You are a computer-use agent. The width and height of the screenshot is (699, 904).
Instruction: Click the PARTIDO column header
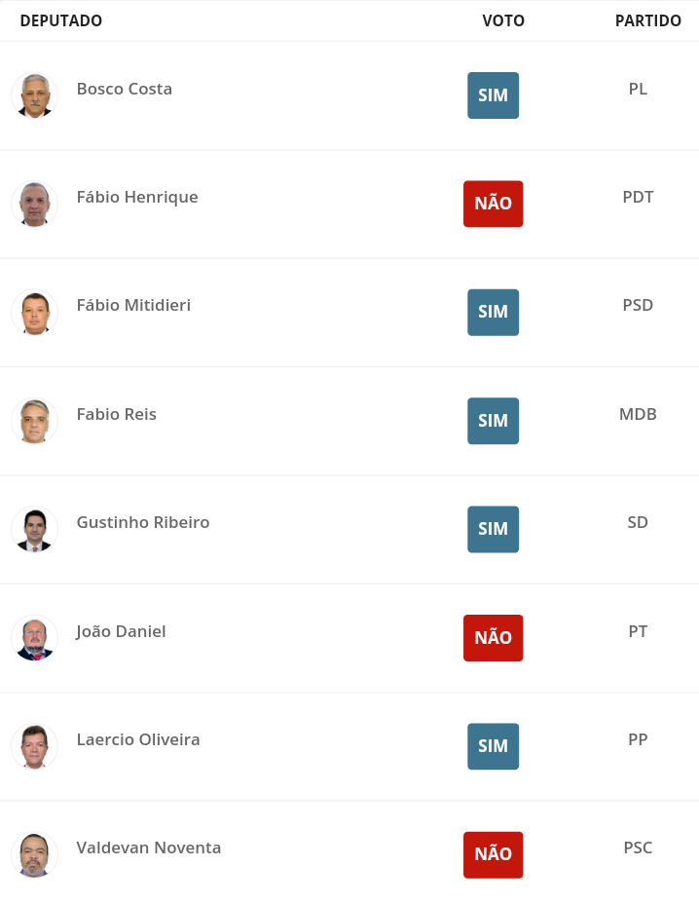click(648, 20)
